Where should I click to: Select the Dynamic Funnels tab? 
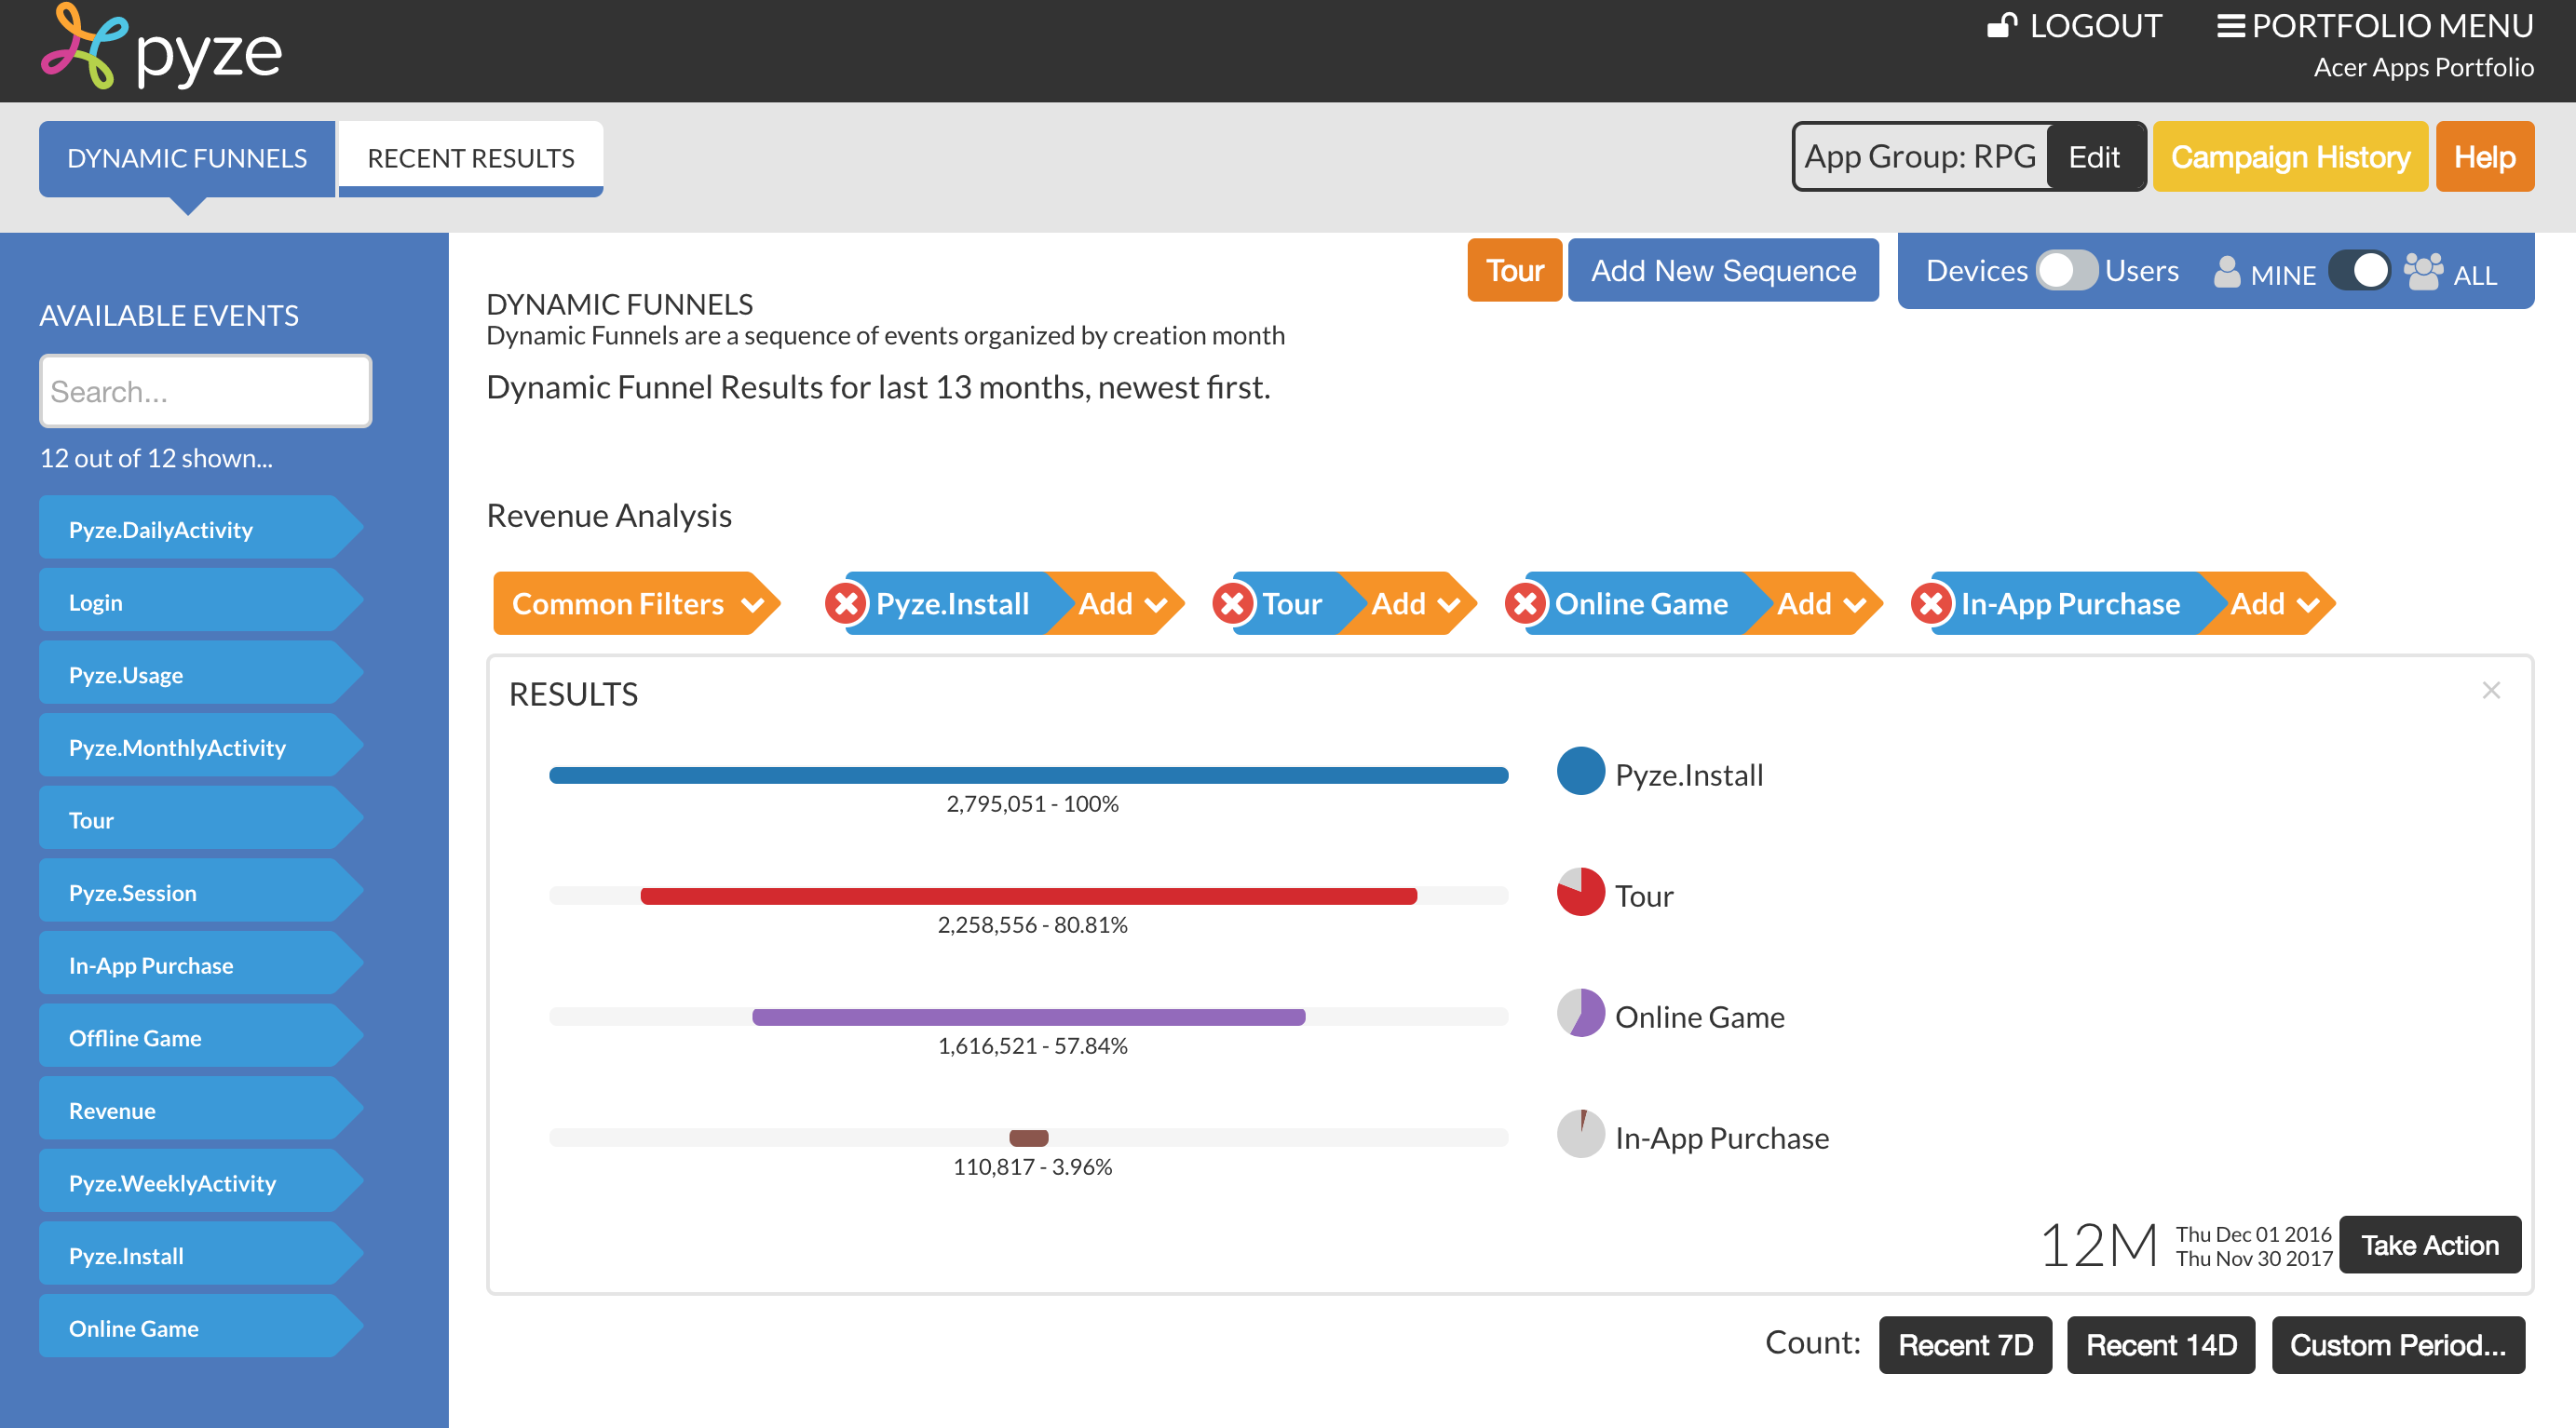tap(187, 158)
